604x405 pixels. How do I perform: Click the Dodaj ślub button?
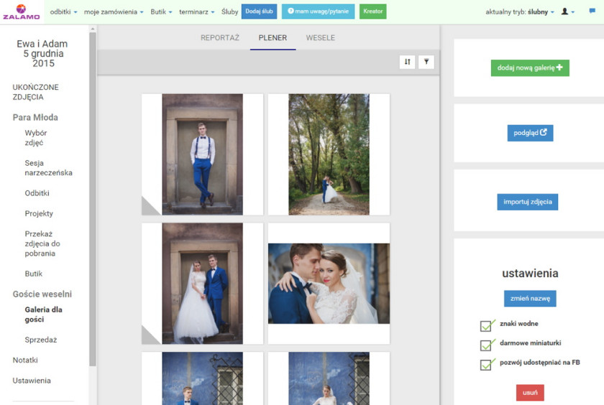(260, 11)
